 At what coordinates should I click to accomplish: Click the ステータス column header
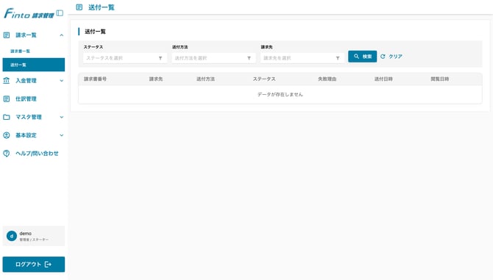(264, 79)
